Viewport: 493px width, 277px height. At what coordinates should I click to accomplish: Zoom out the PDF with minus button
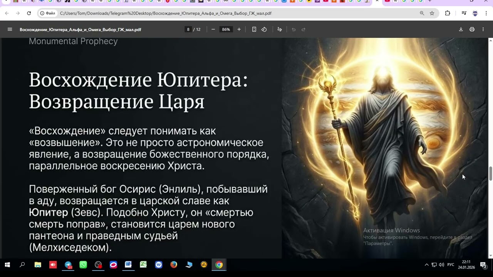point(213,29)
